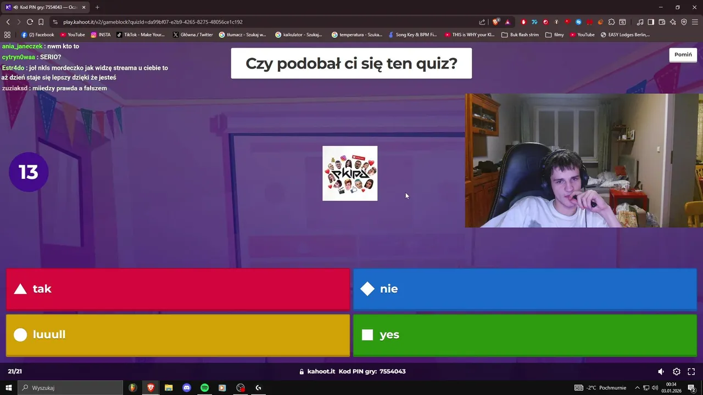This screenshot has width=703, height=395.
Task: Open Brave Shields lion icon
Action: pos(496,22)
